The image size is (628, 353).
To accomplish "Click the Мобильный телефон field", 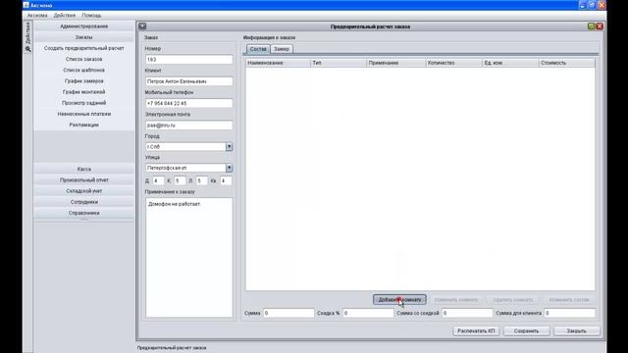I will tap(188, 103).
